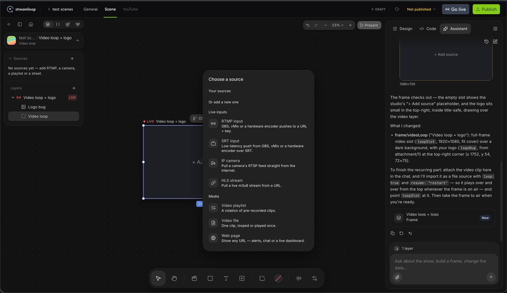The width and height of the screenshot is (507, 293).
Task: Click the Present button
Action: click(369, 25)
